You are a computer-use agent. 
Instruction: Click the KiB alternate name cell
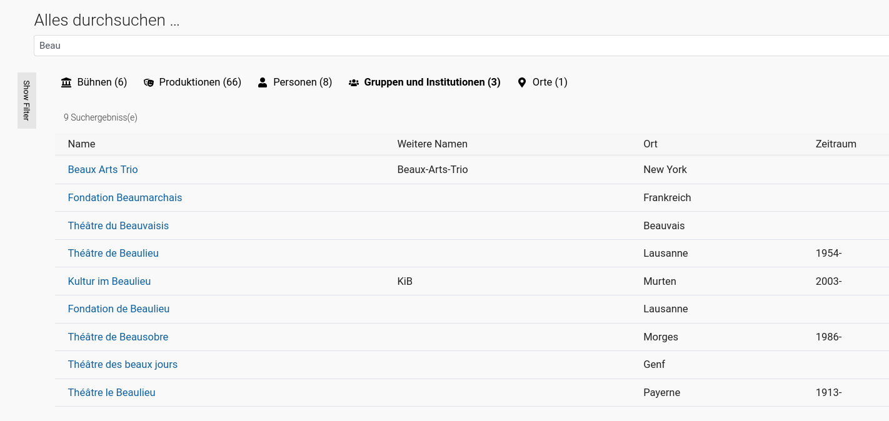point(405,281)
